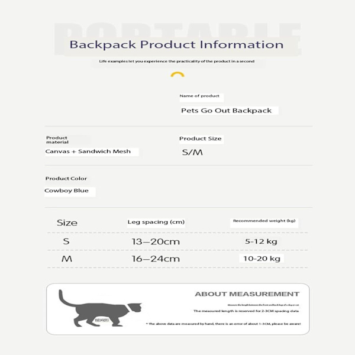Click the S size row label
355x355 pixels.
coord(66,241)
